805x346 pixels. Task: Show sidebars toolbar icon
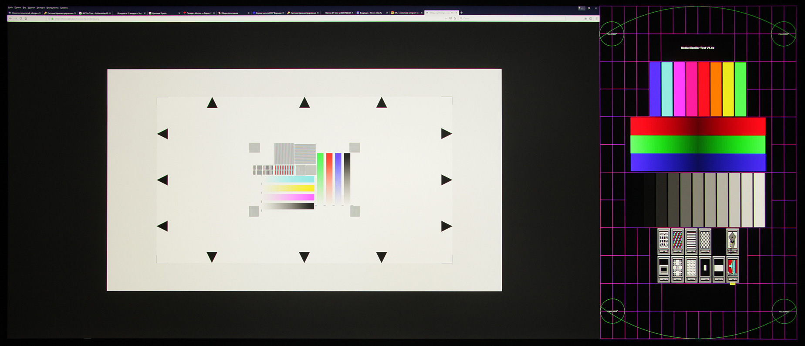(x=591, y=18)
